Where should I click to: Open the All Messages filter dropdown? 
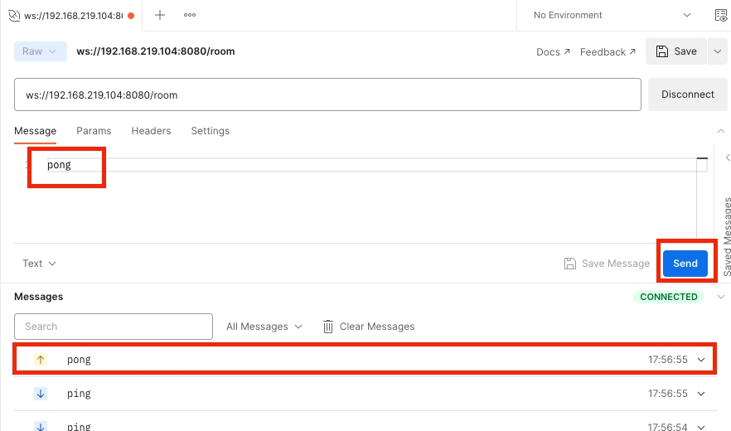[x=264, y=327]
